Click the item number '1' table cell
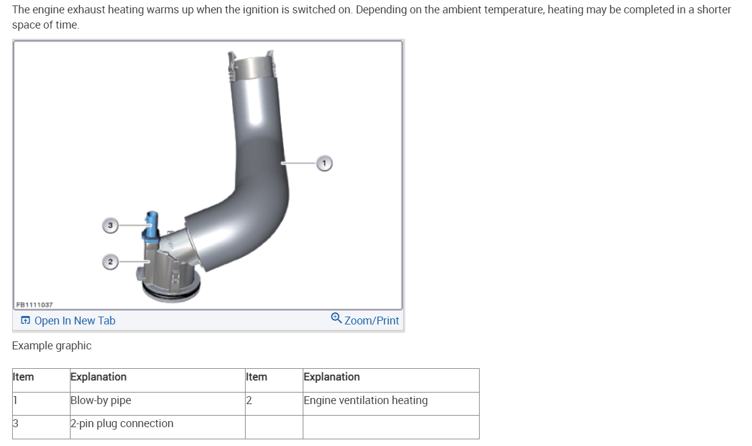Viewport: 752px width, 446px height. 41,403
